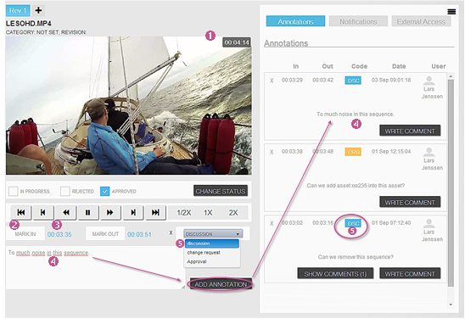Delete annotation starting at 00:03:02
The image size is (465, 319).
[272, 223]
